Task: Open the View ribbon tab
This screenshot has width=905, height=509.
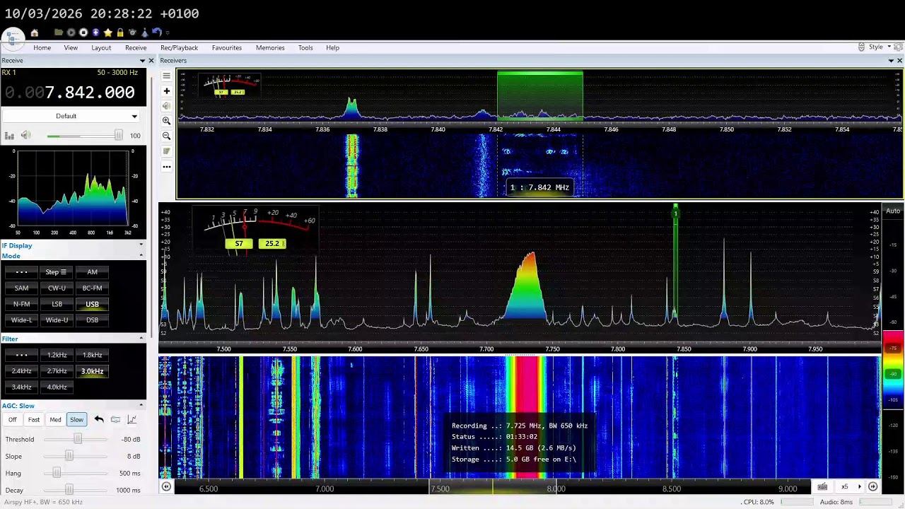Action: pyautogui.click(x=71, y=47)
